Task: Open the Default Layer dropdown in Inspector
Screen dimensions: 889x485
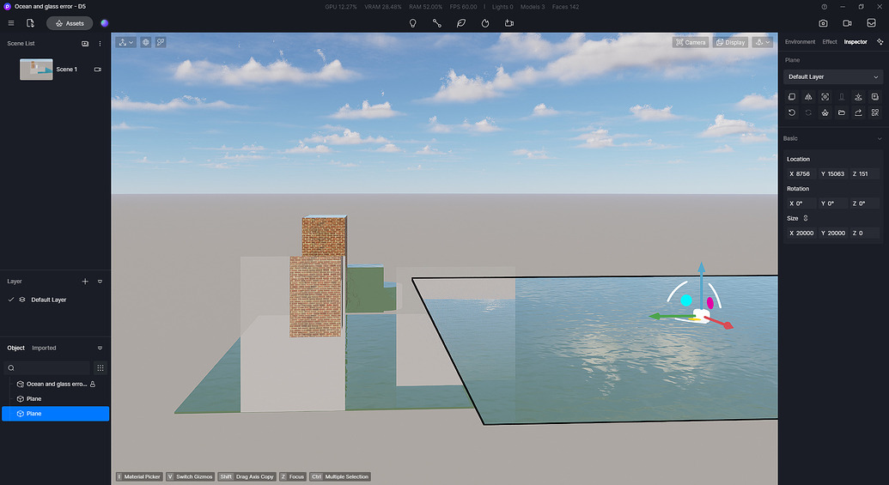Action: coord(833,77)
